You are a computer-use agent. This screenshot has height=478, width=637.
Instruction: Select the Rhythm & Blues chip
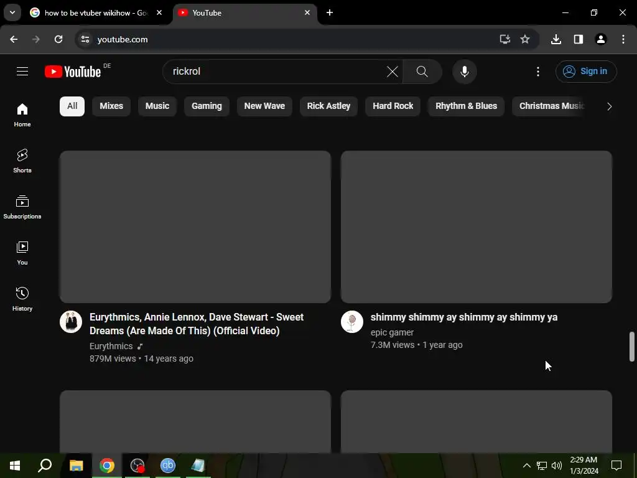coord(467,106)
